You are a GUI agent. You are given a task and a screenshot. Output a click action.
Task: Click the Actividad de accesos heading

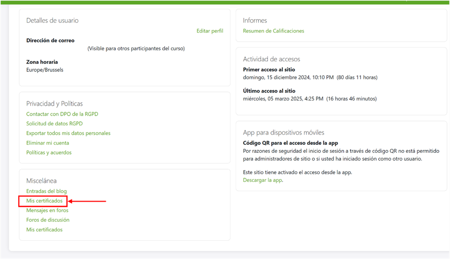point(272,59)
